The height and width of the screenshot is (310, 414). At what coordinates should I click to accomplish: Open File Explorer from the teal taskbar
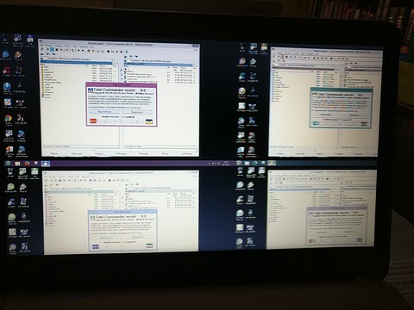247,163
